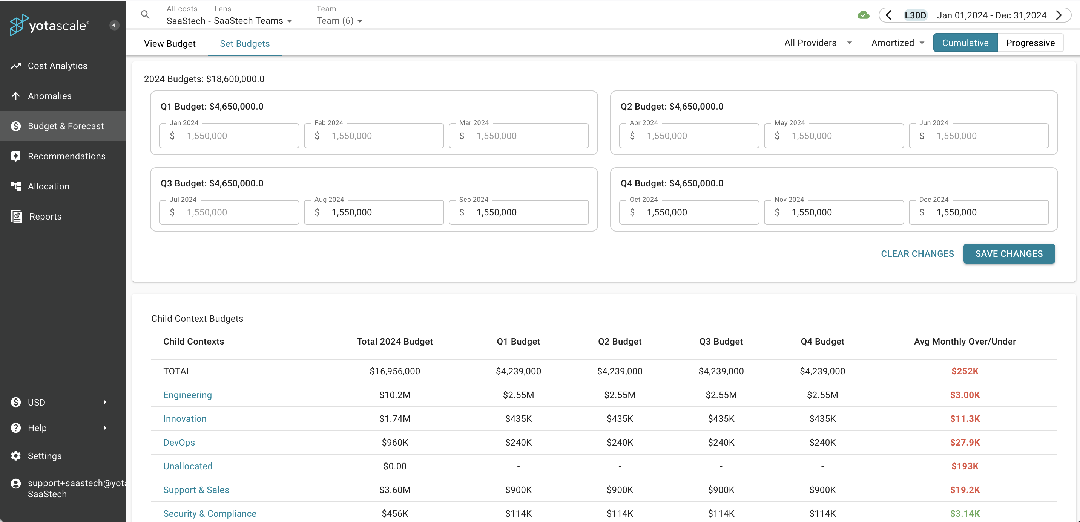Open Settings in the sidebar
1080x522 pixels.
[x=63, y=456]
